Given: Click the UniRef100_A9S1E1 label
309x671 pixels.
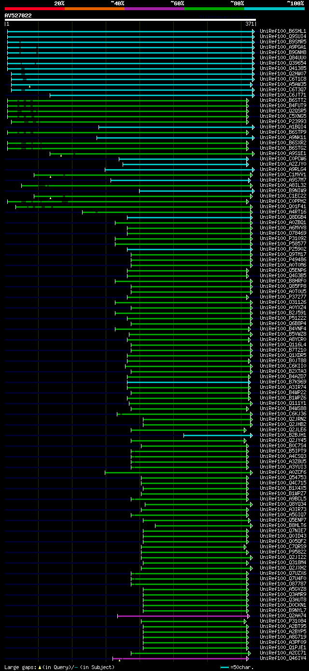Looking at the screenshot, I should pyautogui.click(x=283, y=153).
